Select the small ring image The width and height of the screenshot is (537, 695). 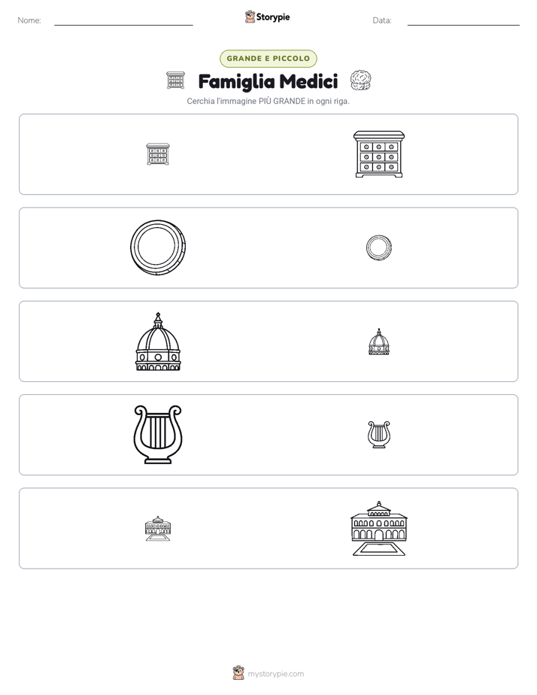[x=379, y=247]
